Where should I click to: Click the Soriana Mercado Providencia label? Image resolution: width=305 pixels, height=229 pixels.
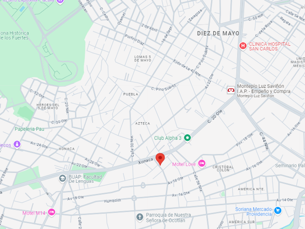pos(253,212)
